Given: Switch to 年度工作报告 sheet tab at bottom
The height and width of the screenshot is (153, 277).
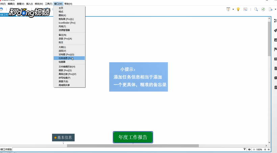Looking at the screenshot, I should 6,150.
